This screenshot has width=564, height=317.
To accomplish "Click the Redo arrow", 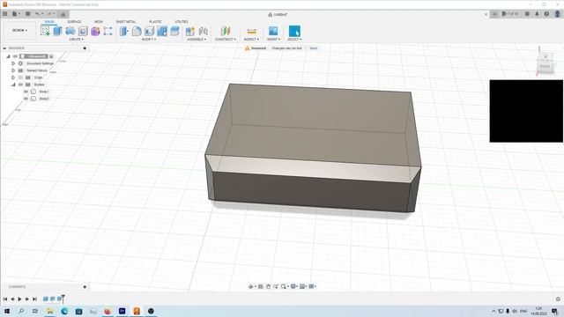I will [x=49, y=14].
